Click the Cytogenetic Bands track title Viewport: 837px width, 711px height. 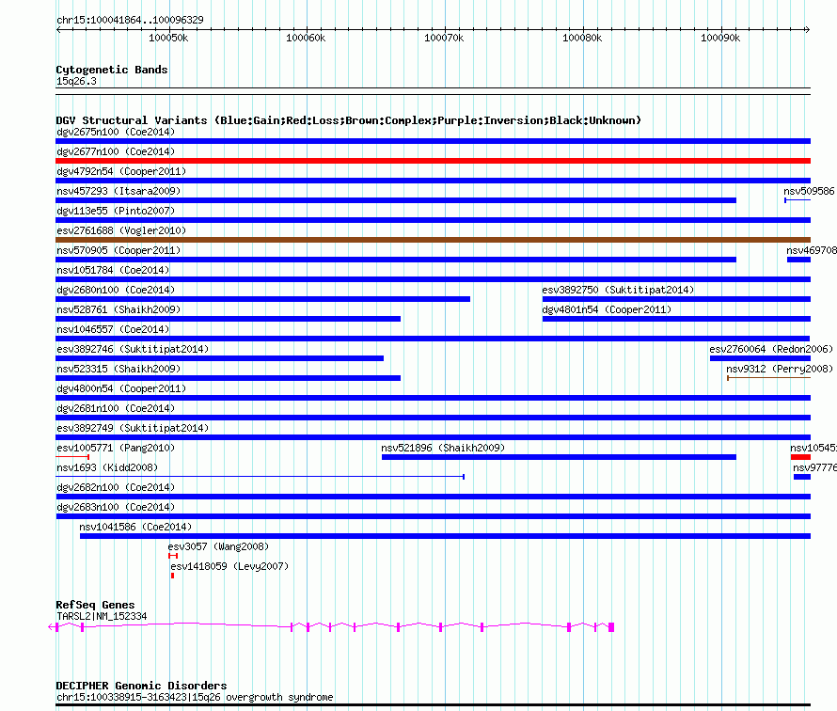[112, 70]
